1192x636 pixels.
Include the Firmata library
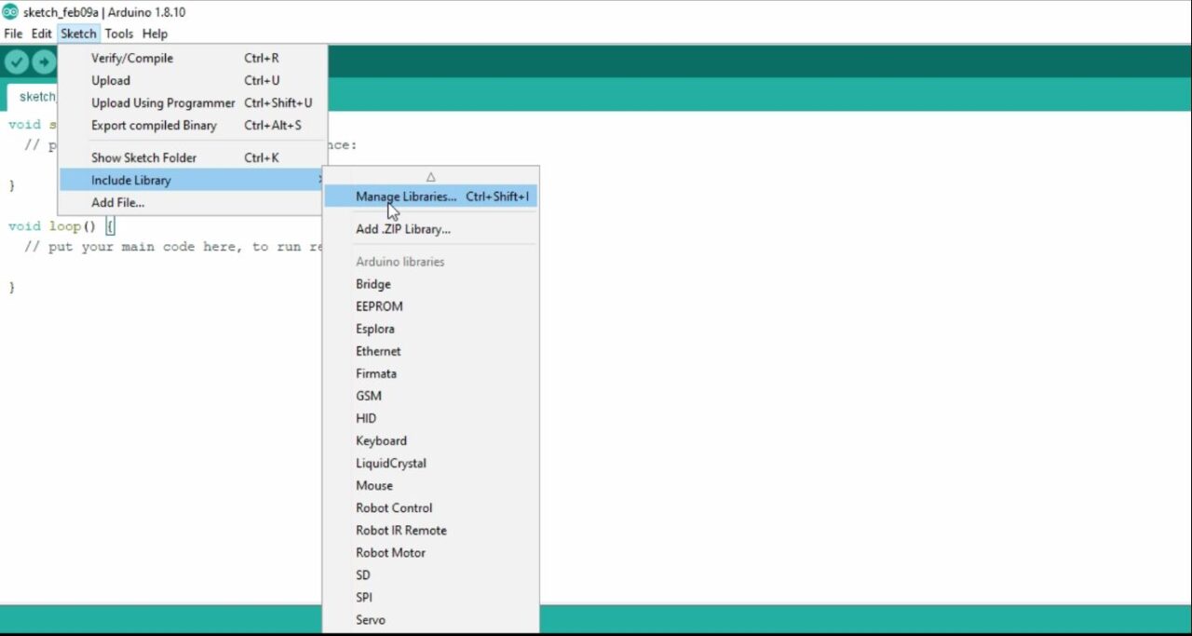(x=430, y=373)
